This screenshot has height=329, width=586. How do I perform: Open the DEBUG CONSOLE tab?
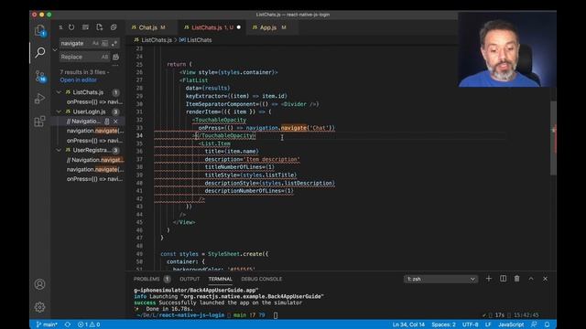tap(261, 279)
